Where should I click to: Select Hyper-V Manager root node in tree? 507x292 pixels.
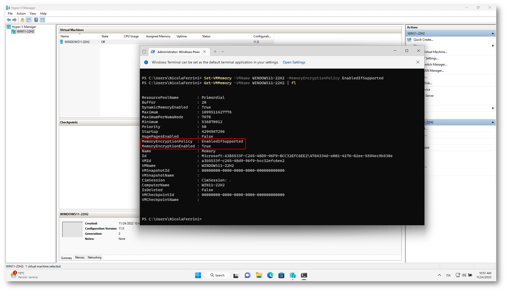(24, 27)
